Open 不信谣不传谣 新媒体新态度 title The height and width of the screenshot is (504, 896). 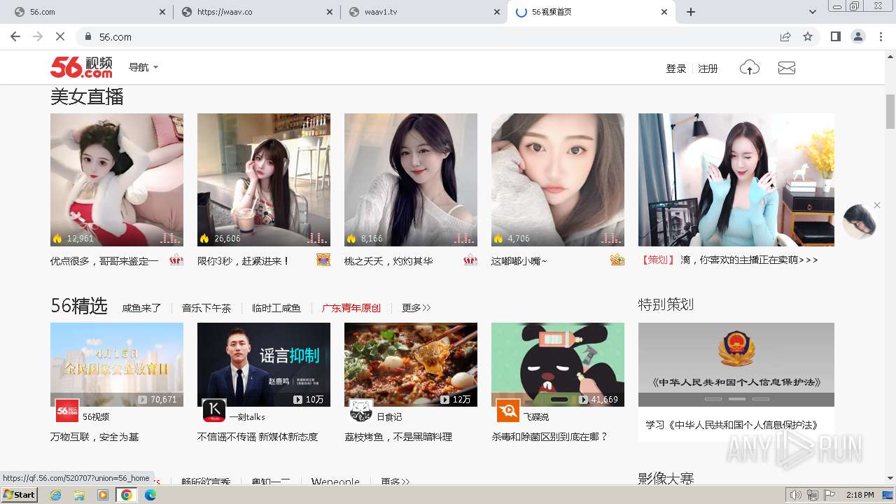point(258,437)
